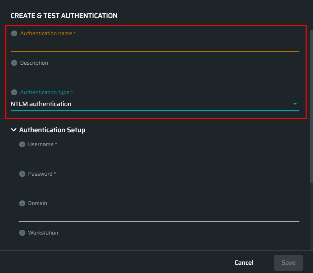Click the Description info icon
The height and width of the screenshot is (273, 313).
coord(14,63)
